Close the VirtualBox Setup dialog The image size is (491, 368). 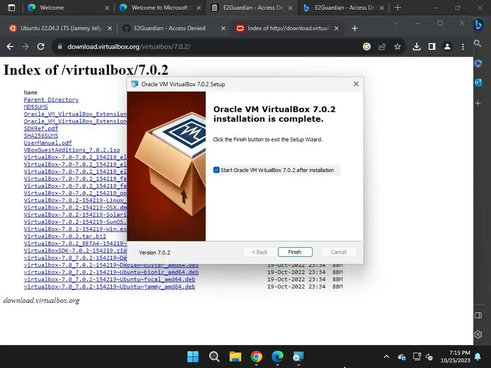pyautogui.click(x=356, y=84)
